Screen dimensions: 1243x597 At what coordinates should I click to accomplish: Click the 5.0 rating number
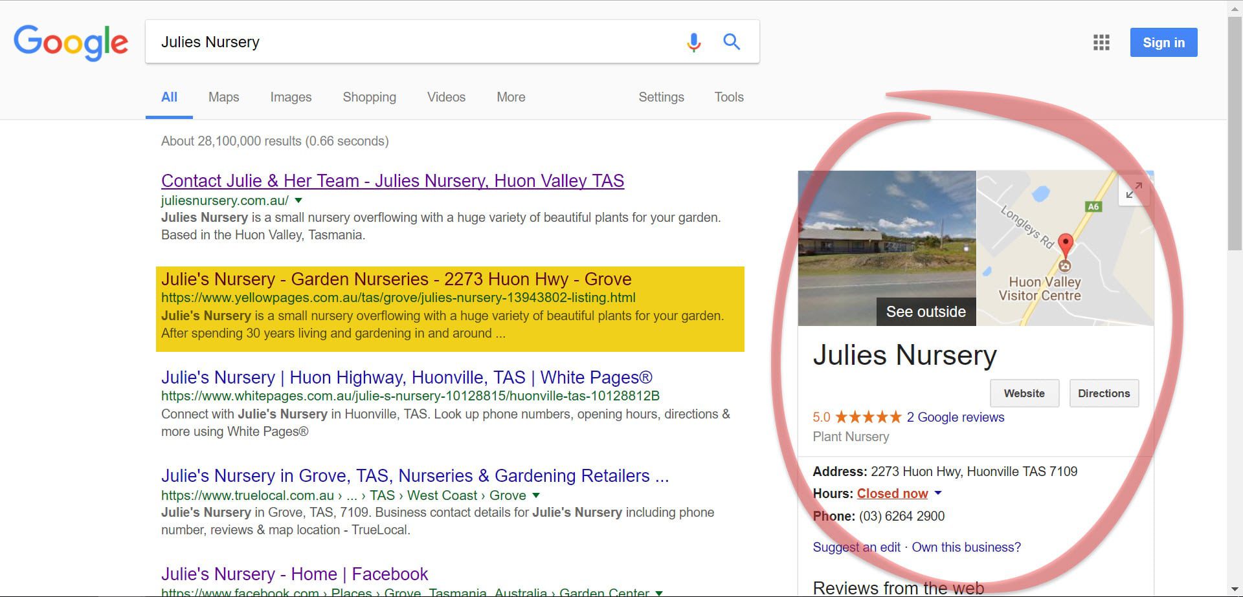pos(821,417)
